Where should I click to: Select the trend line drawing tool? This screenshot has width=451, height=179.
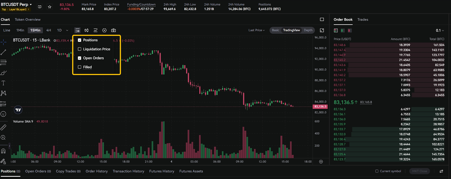(3, 52)
